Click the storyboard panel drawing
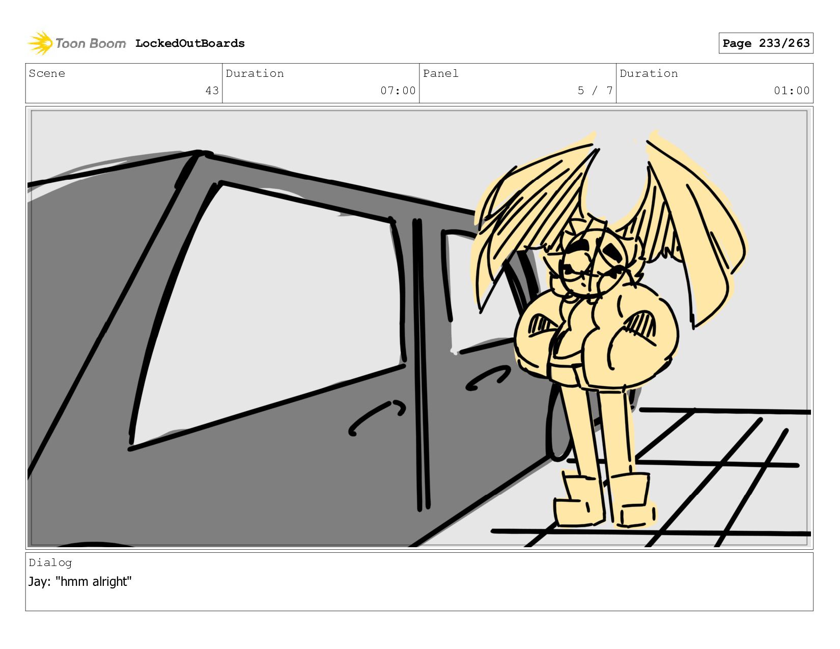 pyautogui.click(x=419, y=328)
